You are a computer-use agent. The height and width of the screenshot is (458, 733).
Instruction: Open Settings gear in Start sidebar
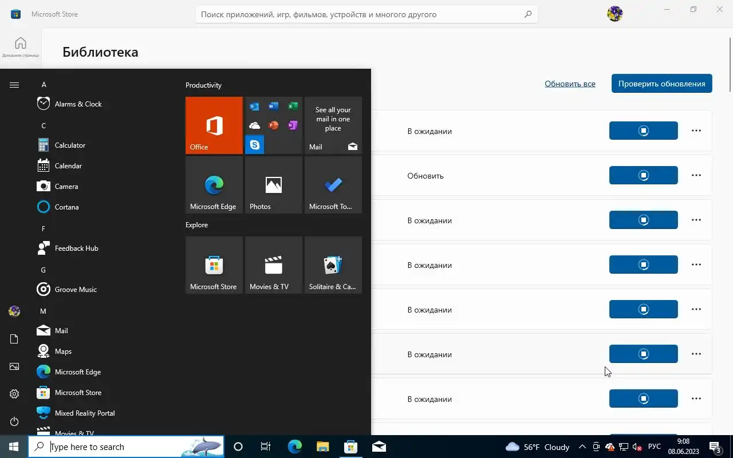click(x=14, y=394)
